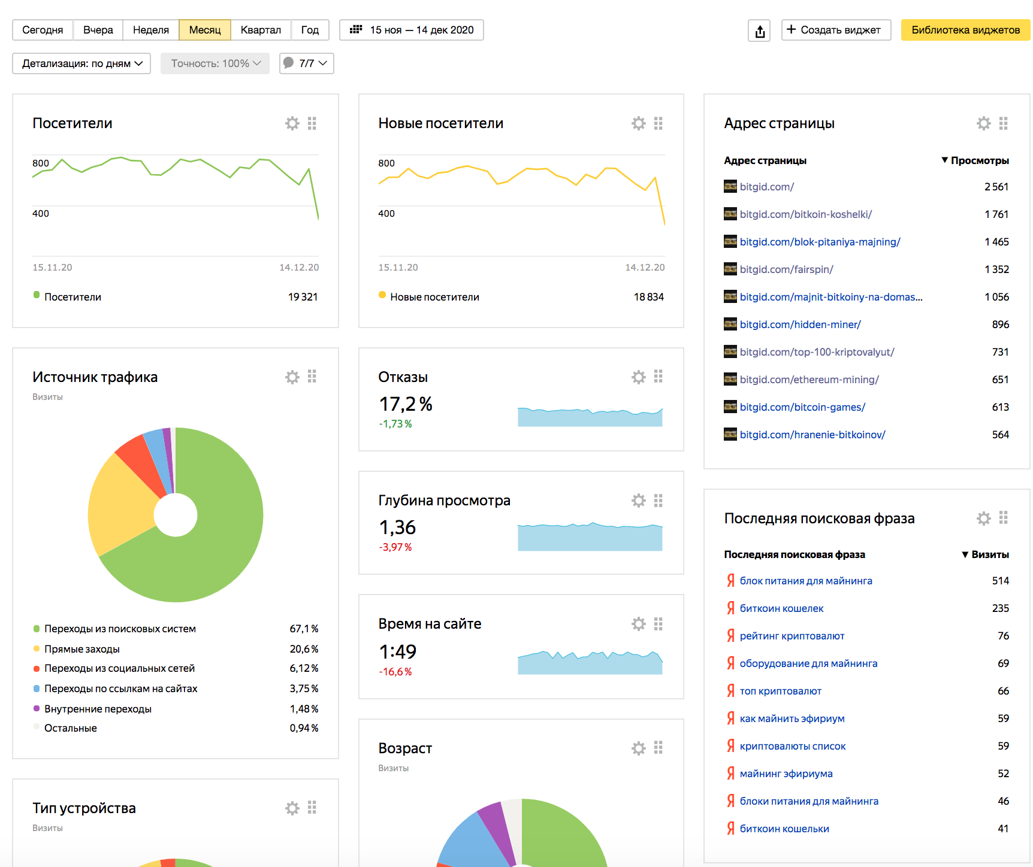Select the Месяц period tab
Image resolution: width=1033 pixels, height=867 pixels.
point(205,30)
